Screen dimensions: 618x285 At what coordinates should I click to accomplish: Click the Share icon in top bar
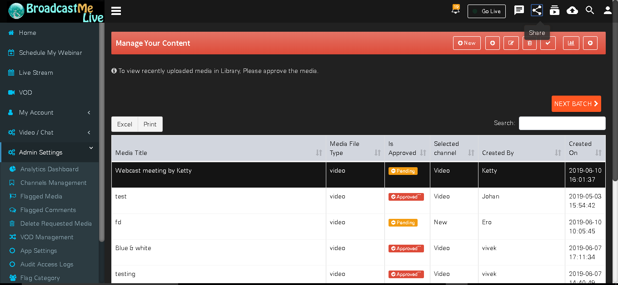[x=537, y=10]
